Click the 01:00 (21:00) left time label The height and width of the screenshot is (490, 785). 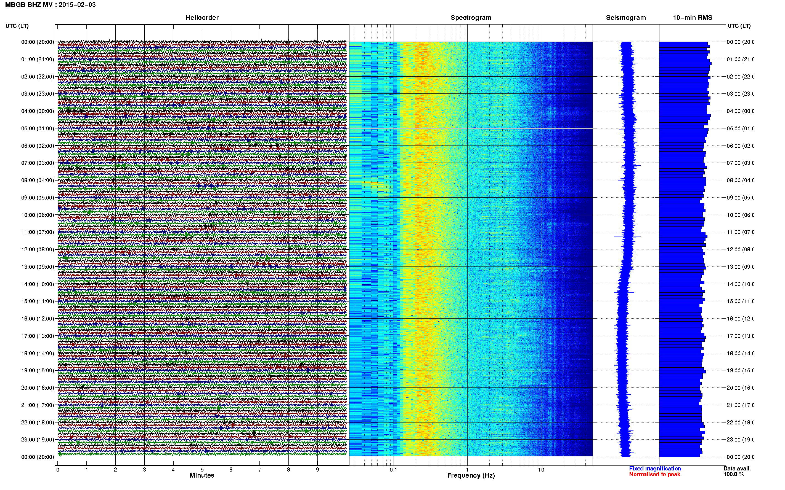(38, 59)
